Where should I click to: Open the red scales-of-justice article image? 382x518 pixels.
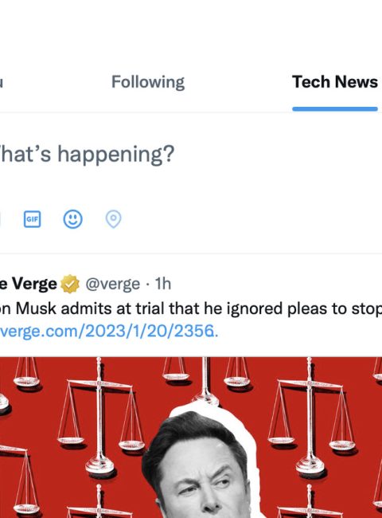tap(191, 438)
